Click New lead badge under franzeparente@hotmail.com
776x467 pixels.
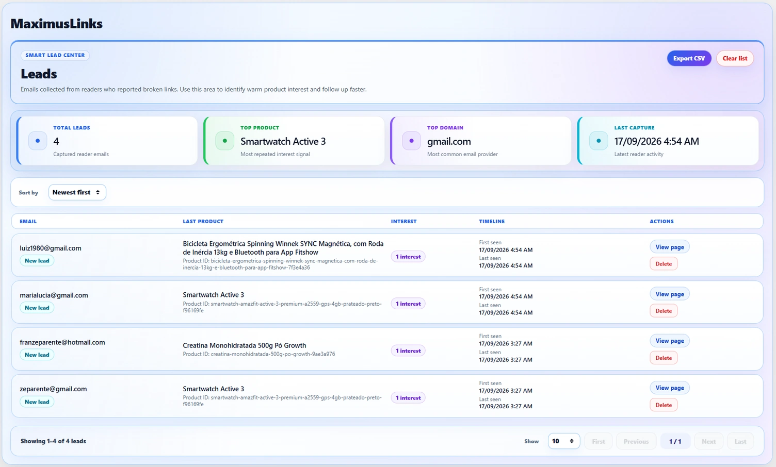(x=37, y=355)
